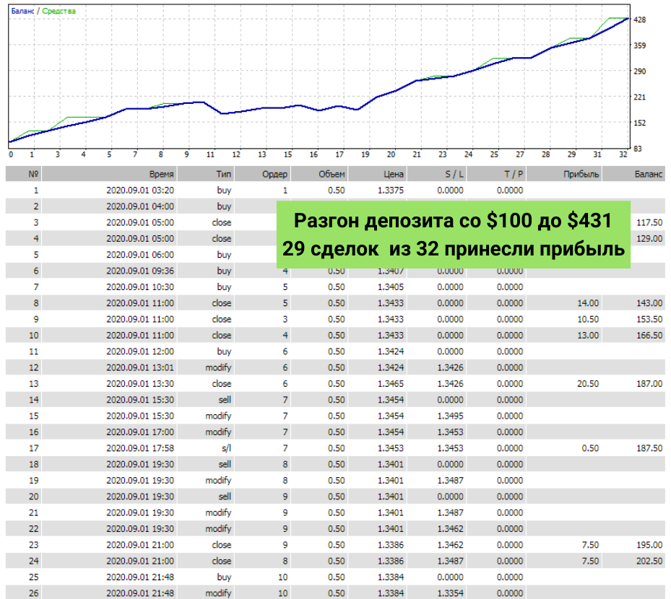The width and height of the screenshot is (671, 599).
Task: Select the 221 value on the chart axis
Action: pos(639,97)
